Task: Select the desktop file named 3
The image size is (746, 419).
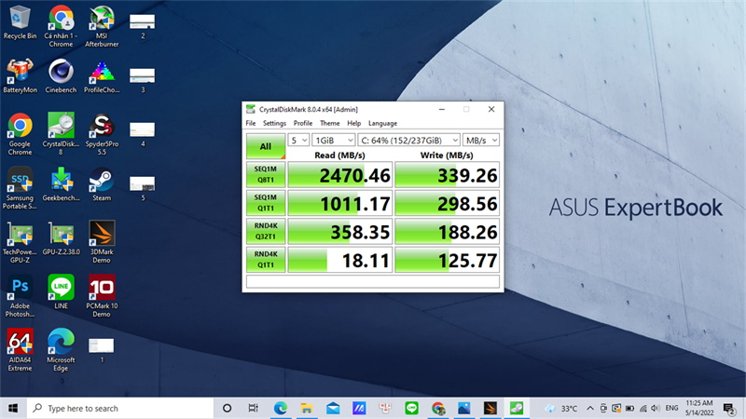Action: (143, 80)
